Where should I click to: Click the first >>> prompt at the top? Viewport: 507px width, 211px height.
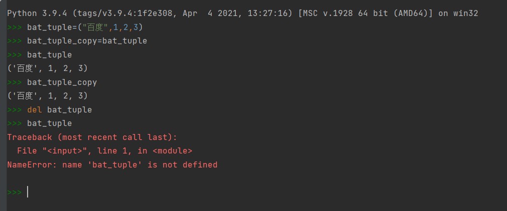point(14,27)
